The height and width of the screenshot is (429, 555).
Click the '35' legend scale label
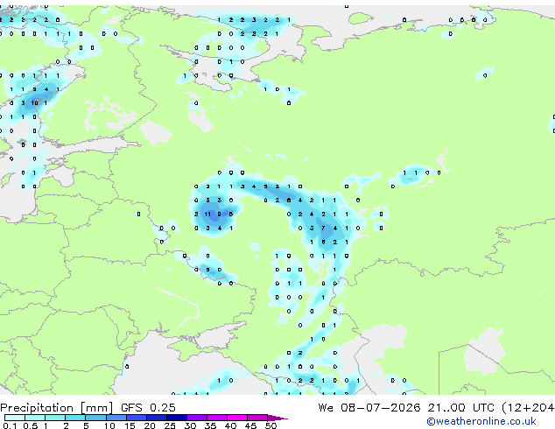210,425
